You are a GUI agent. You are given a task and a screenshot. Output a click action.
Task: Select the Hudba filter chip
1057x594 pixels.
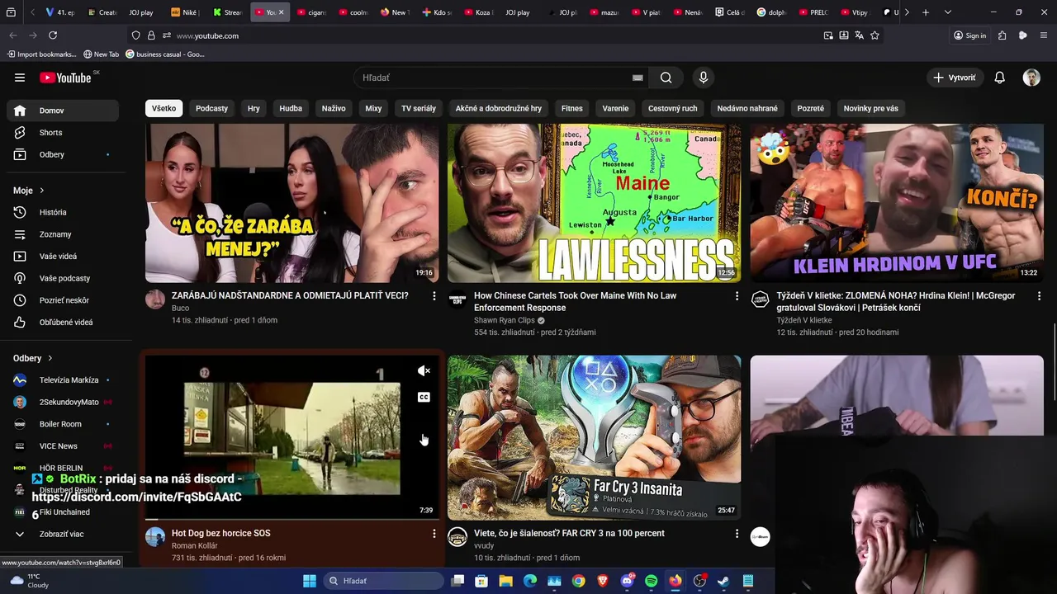pyautogui.click(x=291, y=108)
